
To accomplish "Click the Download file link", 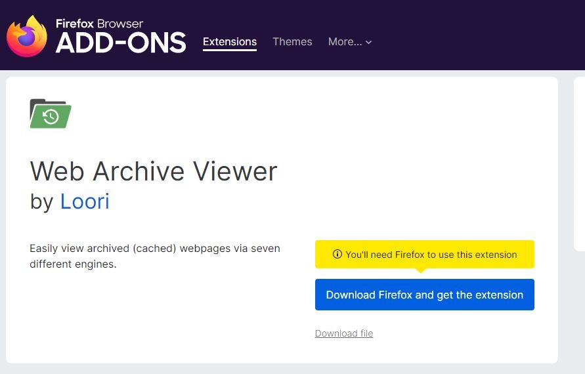I will 344,333.
